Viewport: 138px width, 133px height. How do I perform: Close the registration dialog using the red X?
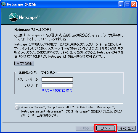click(134, 4)
